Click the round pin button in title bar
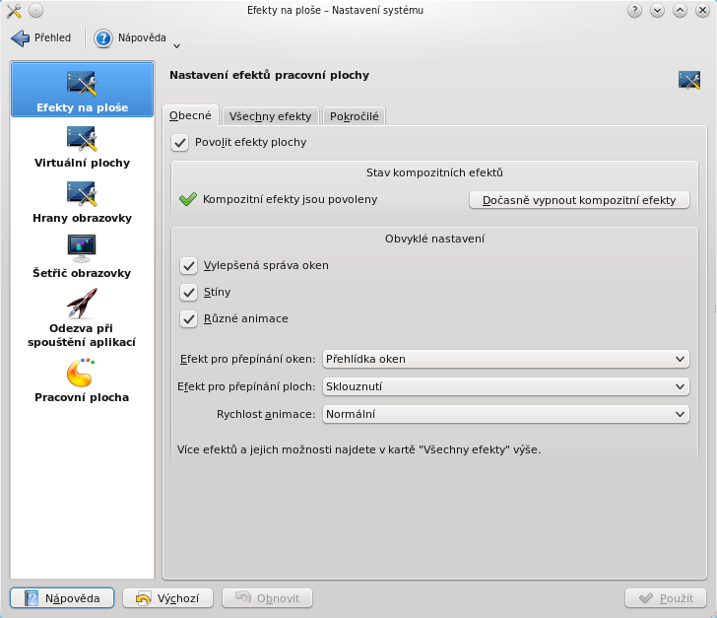717x618 pixels. coord(35,10)
